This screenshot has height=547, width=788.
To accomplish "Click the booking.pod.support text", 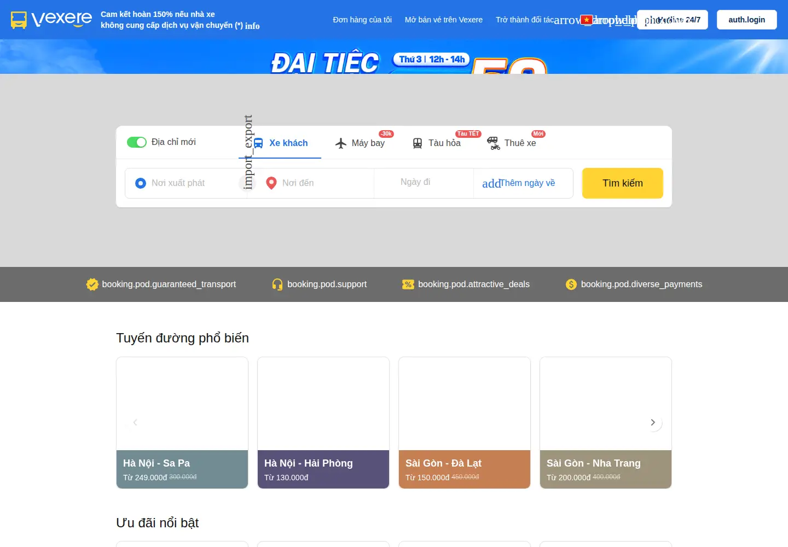I will [327, 284].
